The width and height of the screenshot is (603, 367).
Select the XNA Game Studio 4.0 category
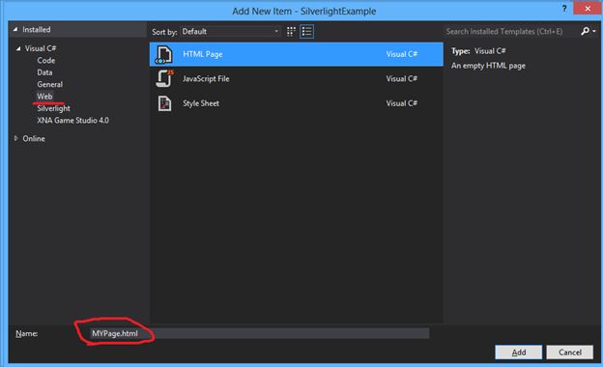pos(72,121)
